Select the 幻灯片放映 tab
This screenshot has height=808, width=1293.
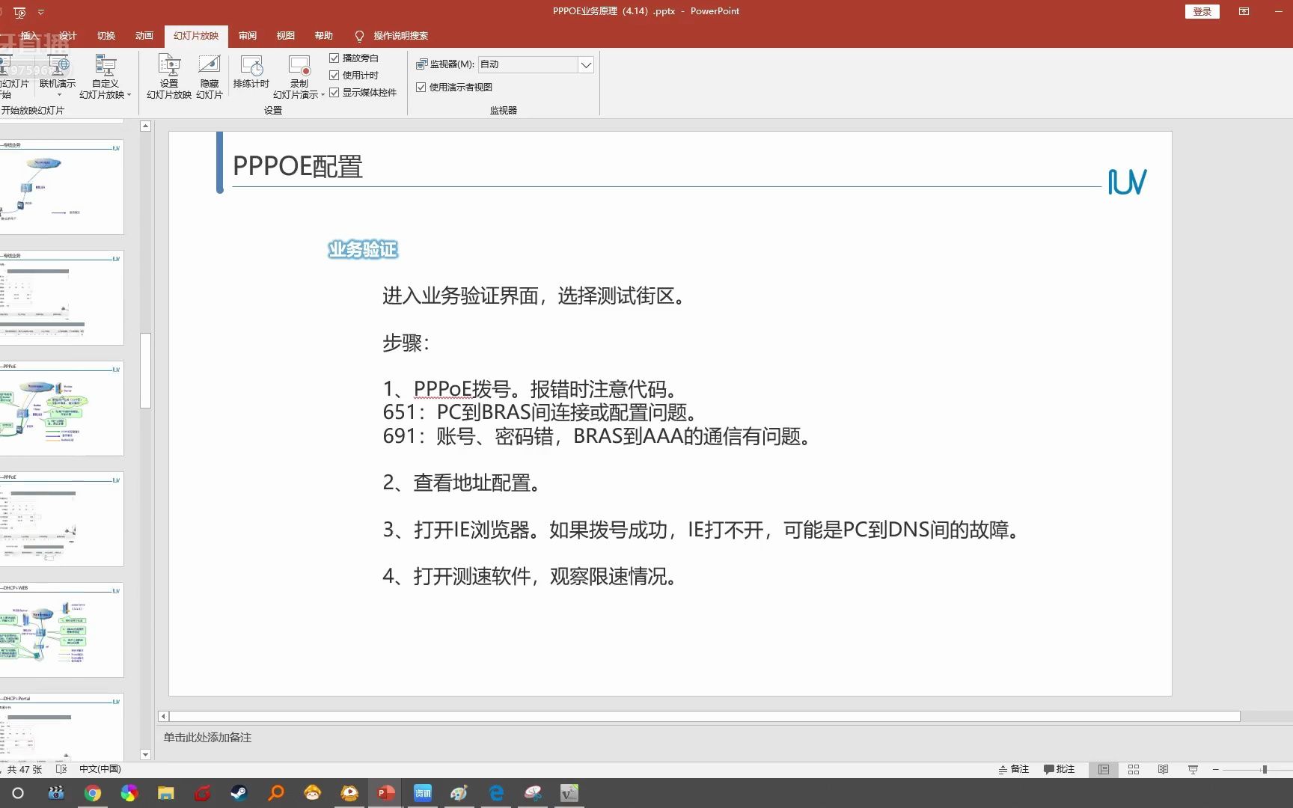pos(196,36)
